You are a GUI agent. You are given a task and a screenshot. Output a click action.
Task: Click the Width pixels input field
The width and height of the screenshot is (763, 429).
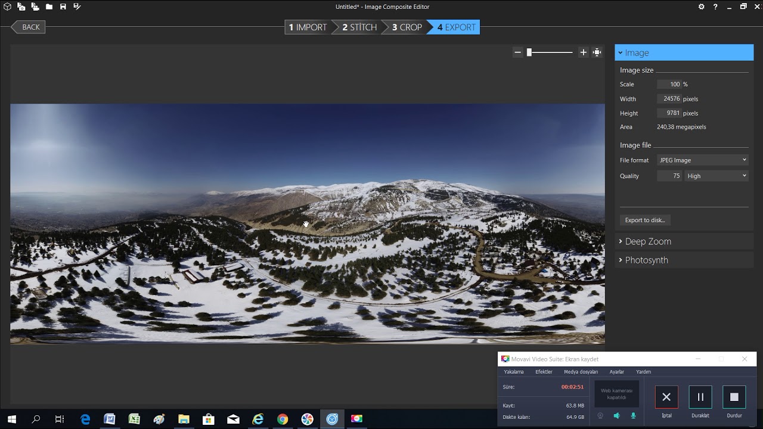pyautogui.click(x=669, y=99)
